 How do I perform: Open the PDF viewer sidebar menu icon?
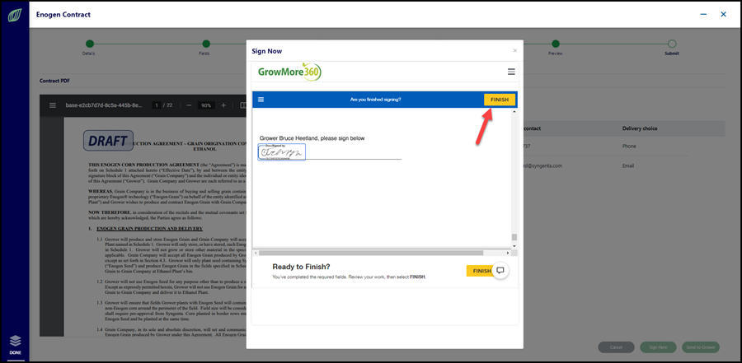tap(53, 105)
